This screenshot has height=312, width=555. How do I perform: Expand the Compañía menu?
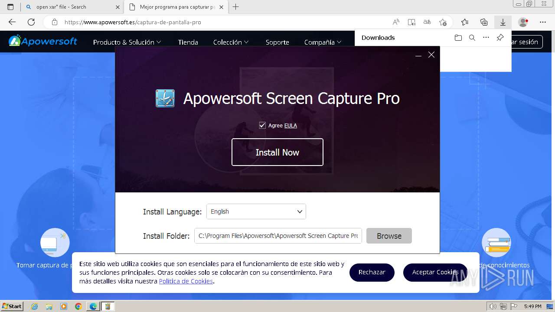pyautogui.click(x=323, y=42)
